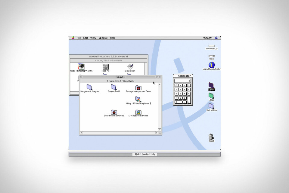Select the Dungeons & Dragons folder
Screen dimensions: 289x193
[x=89, y=87]
